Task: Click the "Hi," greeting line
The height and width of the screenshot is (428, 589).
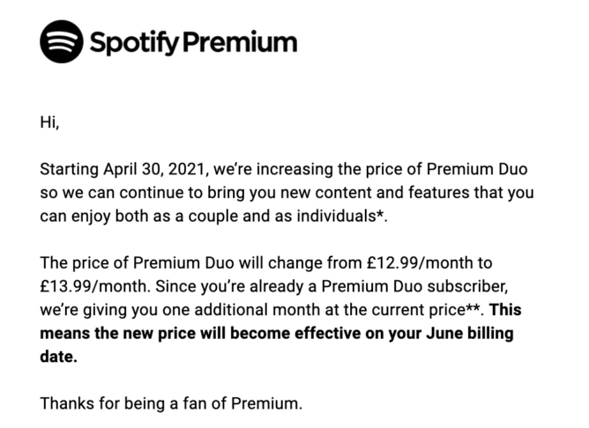Action: coord(50,122)
